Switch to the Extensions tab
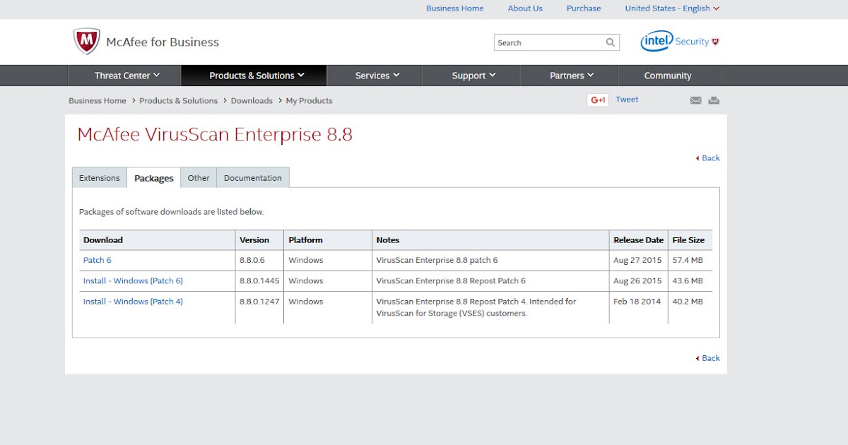 point(99,178)
